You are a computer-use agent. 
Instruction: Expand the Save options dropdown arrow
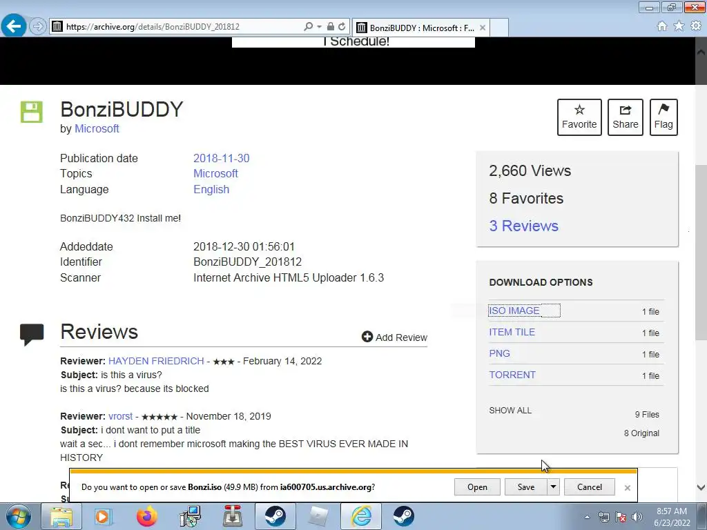click(x=553, y=487)
